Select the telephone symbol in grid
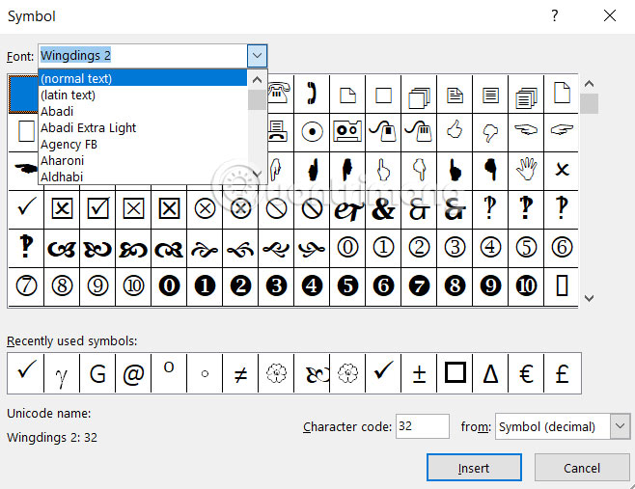Image resolution: width=635 pixels, height=489 pixels. tap(280, 94)
